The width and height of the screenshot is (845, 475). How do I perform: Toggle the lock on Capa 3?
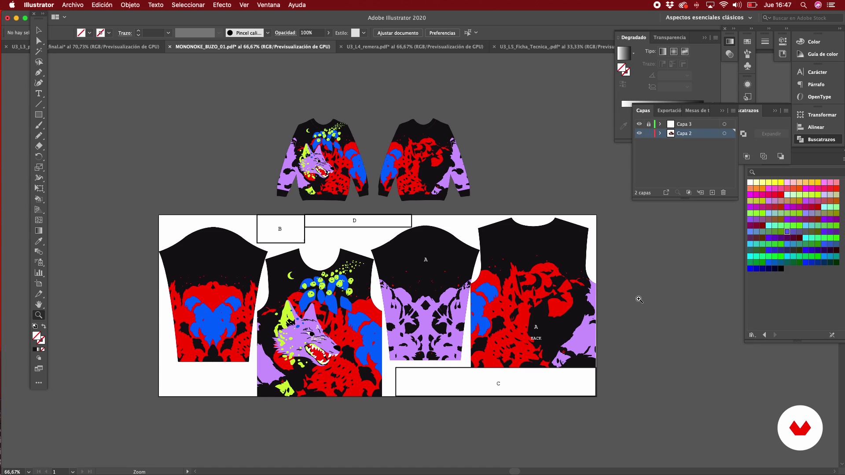tap(648, 124)
